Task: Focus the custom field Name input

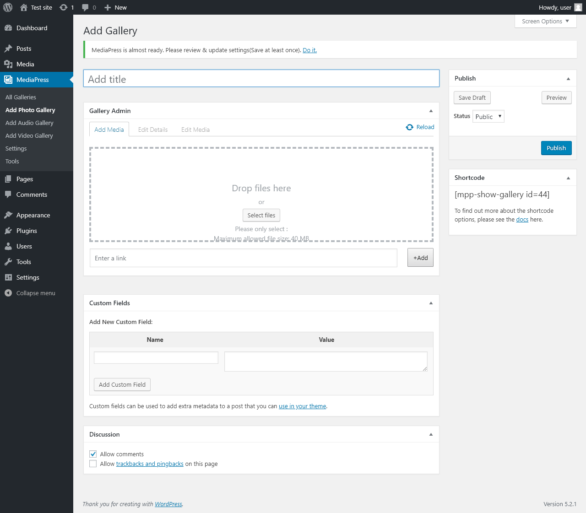Action: tap(156, 358)
